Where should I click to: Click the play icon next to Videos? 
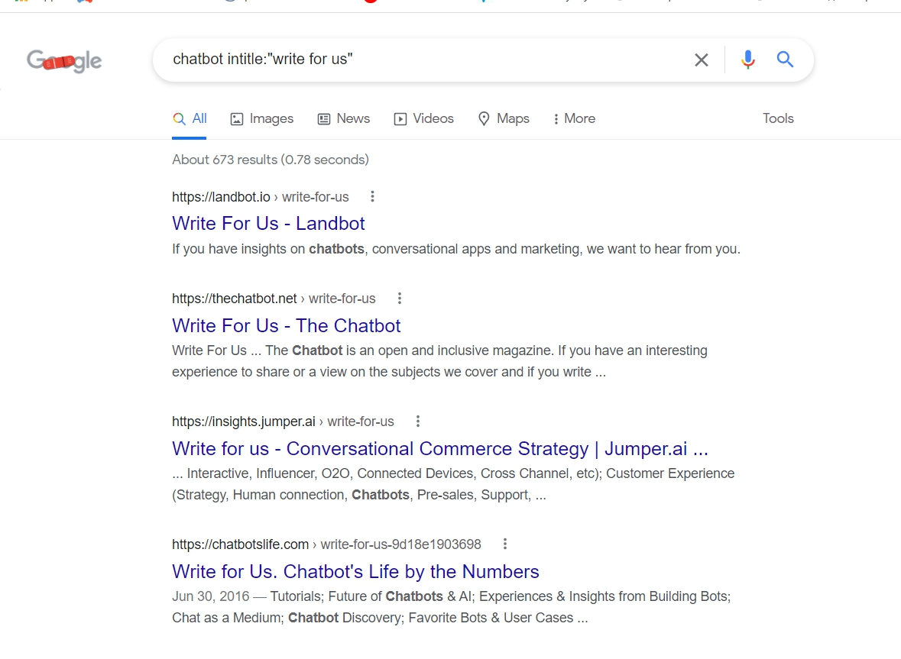tap(399, 118)
